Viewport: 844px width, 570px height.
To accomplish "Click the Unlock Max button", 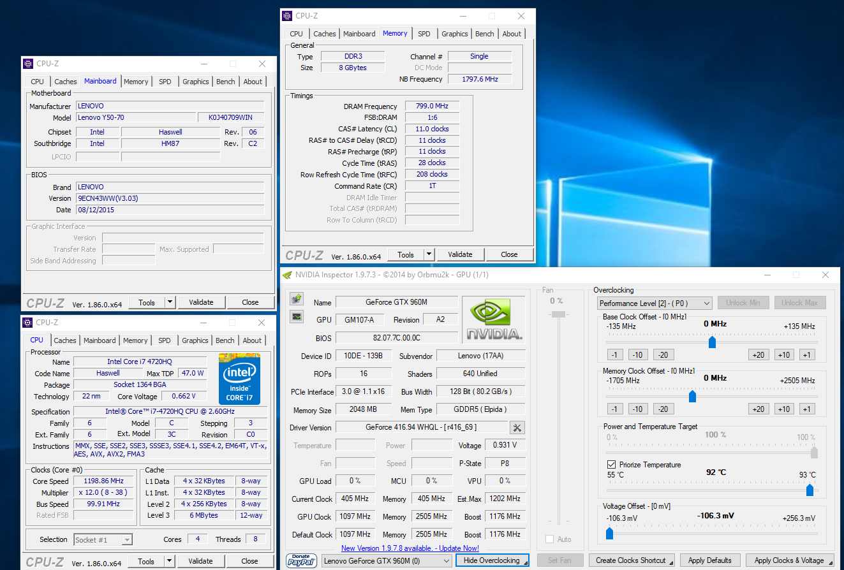I will (x=799, y=303).
